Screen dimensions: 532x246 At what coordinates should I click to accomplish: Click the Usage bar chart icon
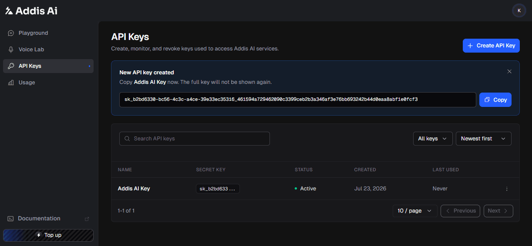[x=11, y=83]
